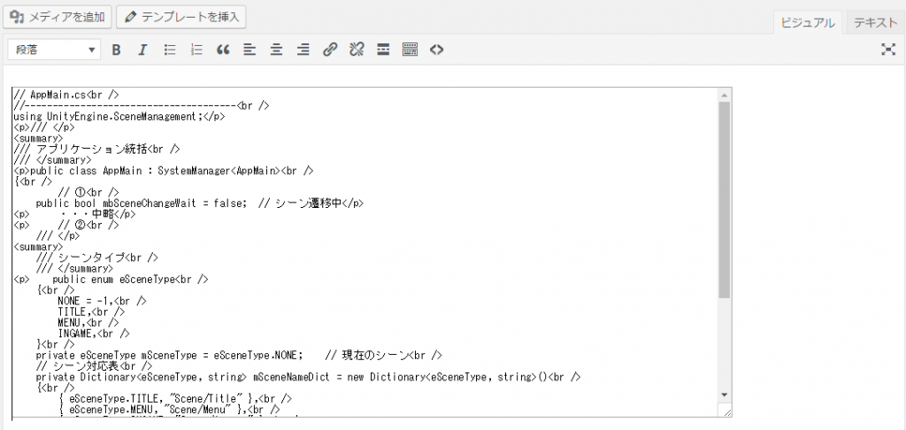
Task: Switch to the テキスト tab
Action: pos(875,23)
